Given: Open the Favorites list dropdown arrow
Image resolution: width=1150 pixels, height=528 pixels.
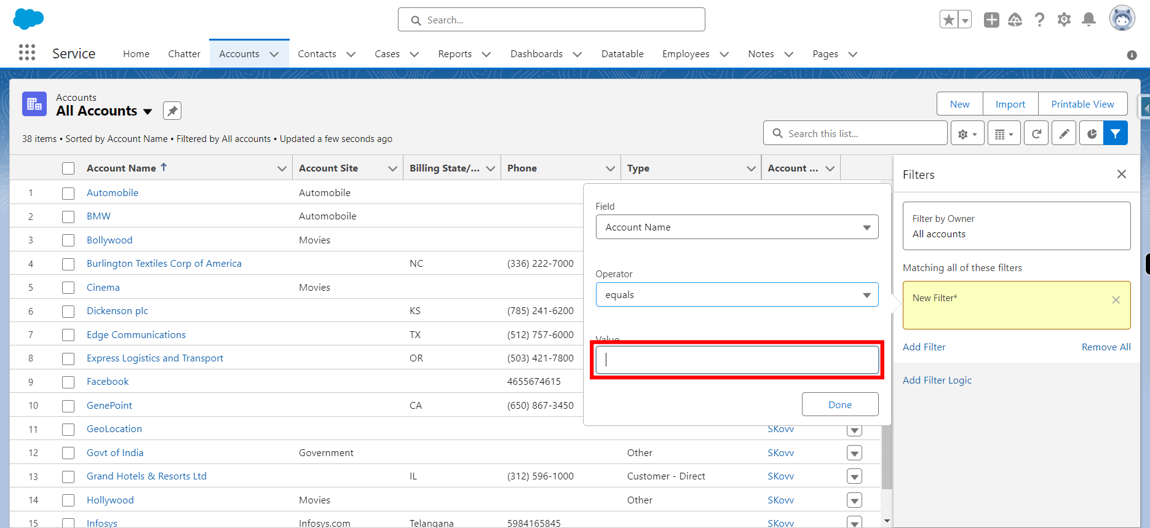Looking at the screenshot, I should click(x=965, y=20).
